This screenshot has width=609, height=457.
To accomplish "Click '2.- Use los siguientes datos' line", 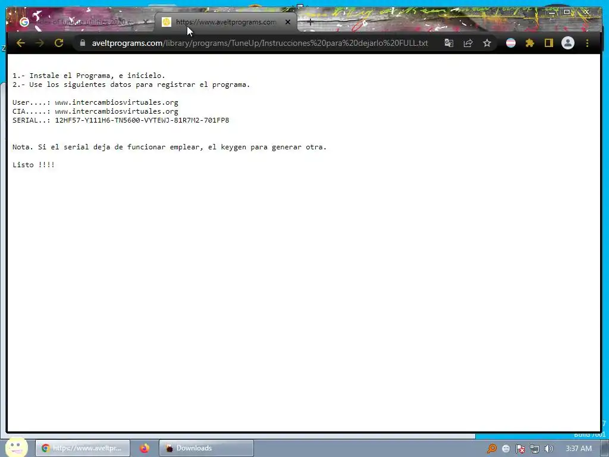I will [x=131, y=84].
